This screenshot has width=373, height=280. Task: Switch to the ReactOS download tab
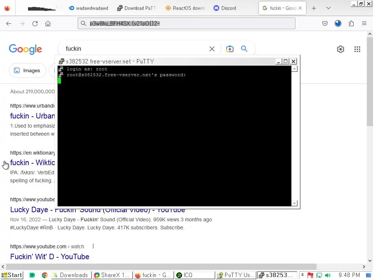point(185,8)
